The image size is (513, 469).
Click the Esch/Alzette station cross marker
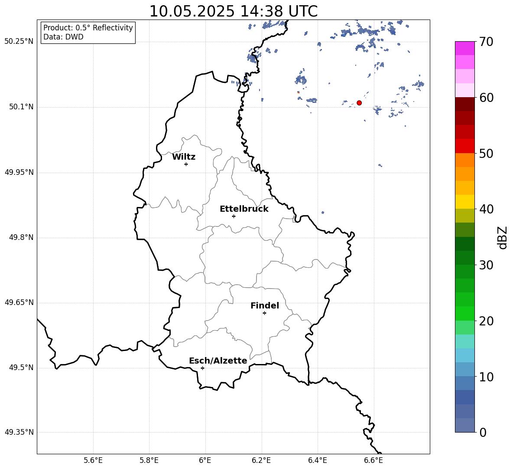tap(202, 368)
